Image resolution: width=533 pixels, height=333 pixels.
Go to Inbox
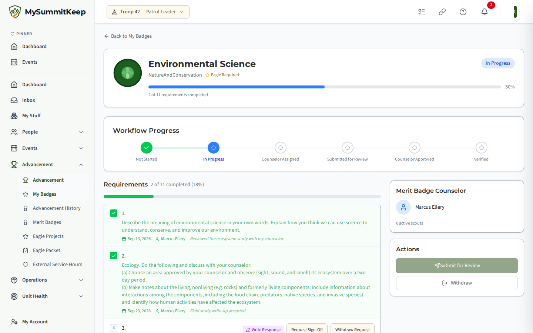click(47, 100)
